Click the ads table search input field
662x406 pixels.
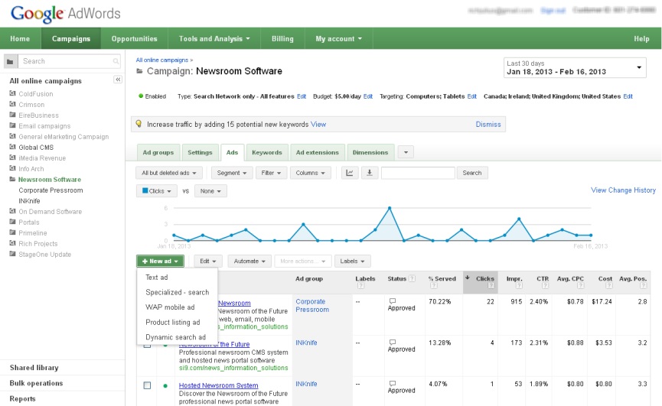click(x=418, y=173)
